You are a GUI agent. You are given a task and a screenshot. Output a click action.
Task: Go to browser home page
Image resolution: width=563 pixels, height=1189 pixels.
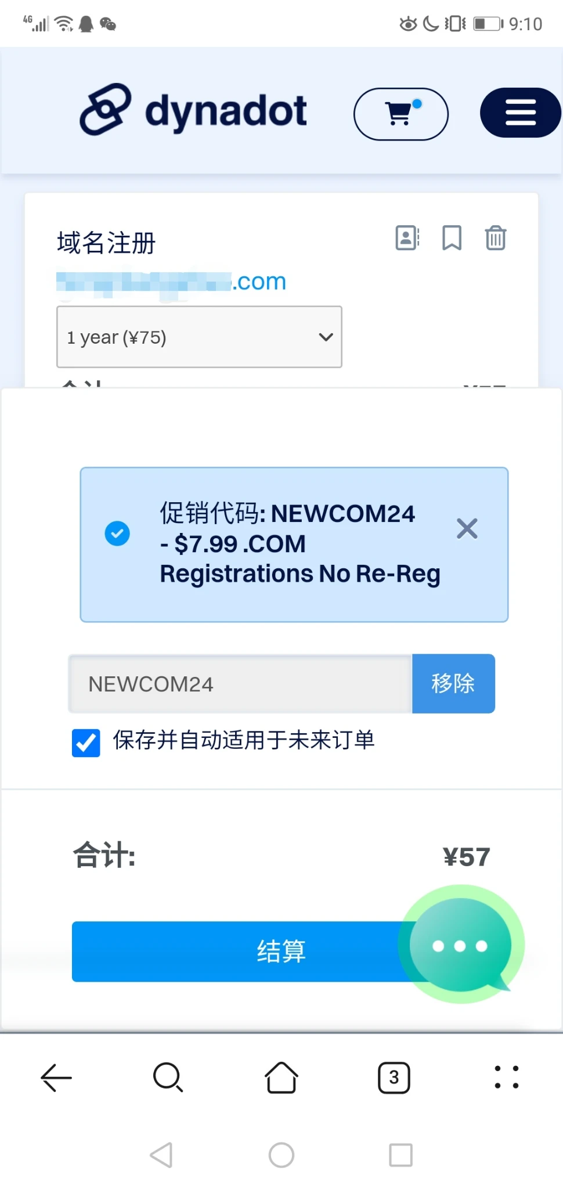click(281, 1078)
